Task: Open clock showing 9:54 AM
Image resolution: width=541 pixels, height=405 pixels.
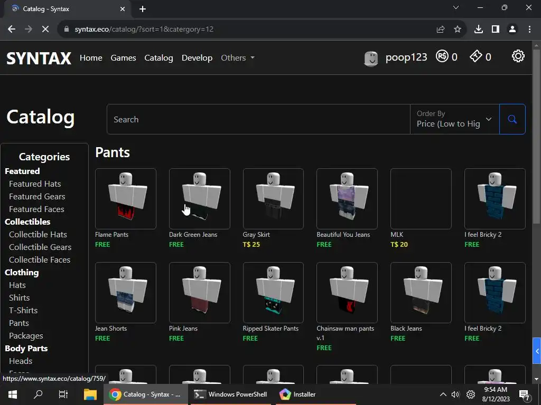Action: [496, 394]
